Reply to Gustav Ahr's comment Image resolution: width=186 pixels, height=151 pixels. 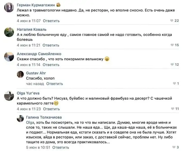pos(54,84)
